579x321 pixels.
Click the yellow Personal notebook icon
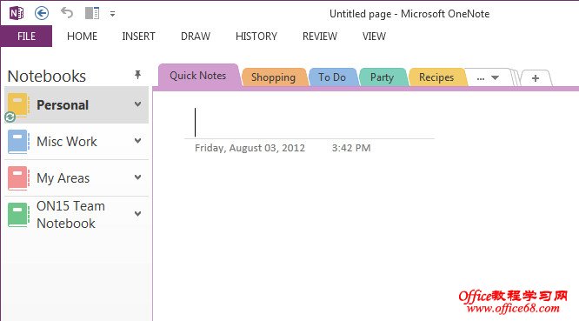pos(18,105)
